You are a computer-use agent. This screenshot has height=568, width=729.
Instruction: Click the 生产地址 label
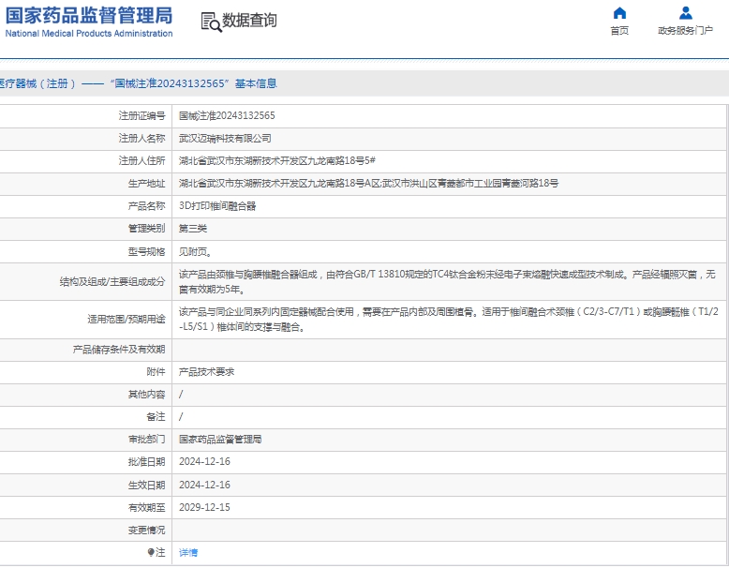(146, 184)
